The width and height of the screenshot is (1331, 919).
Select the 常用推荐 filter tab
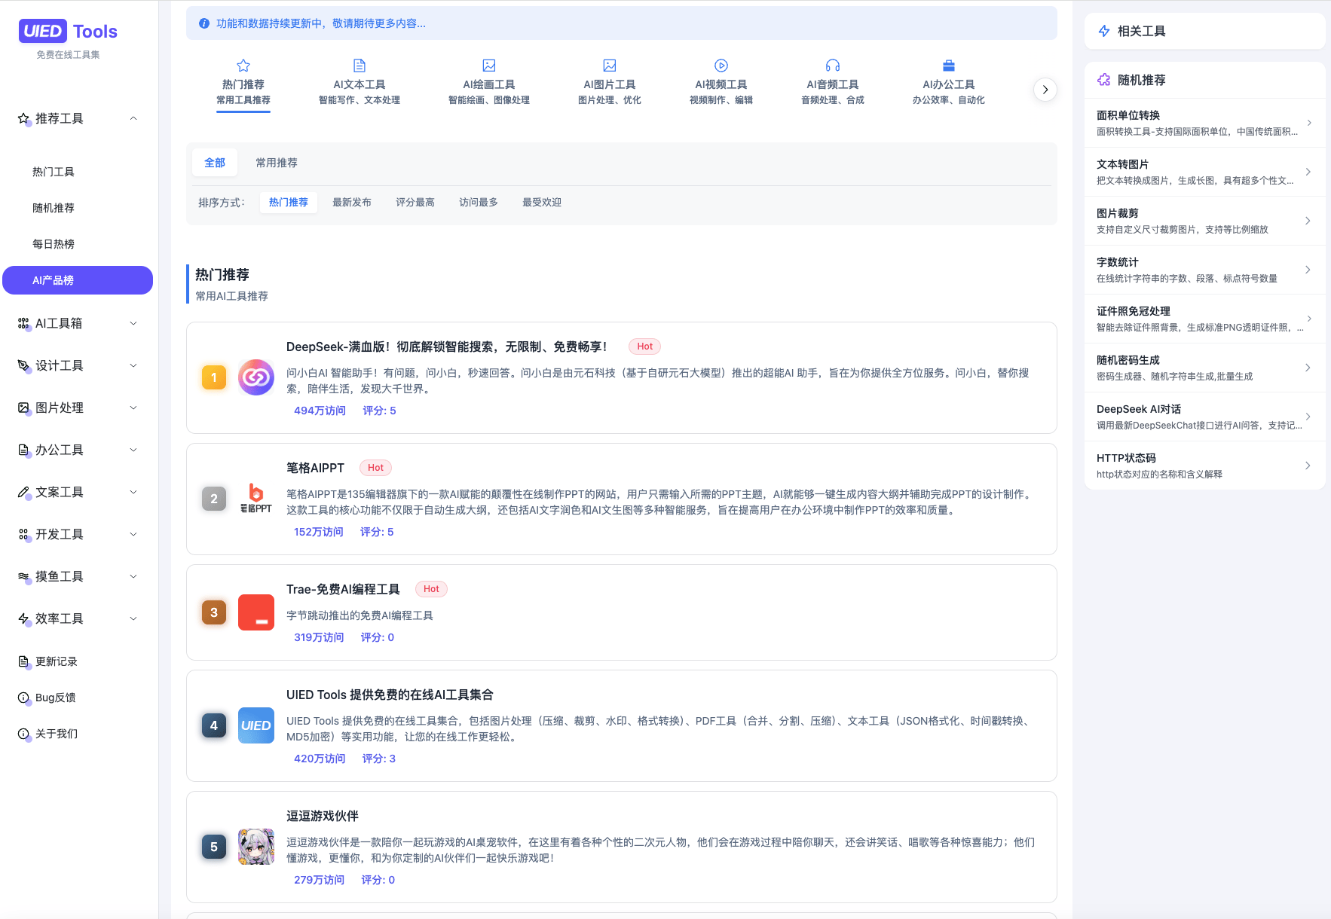(x=277, y=163)
